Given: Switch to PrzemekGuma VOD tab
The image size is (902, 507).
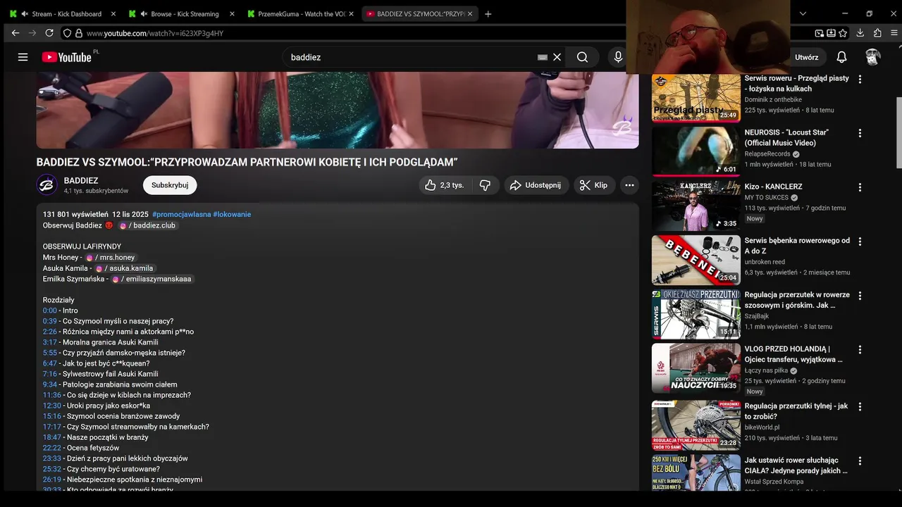Looking at the screenshot, I should click(x=300, y=13).
